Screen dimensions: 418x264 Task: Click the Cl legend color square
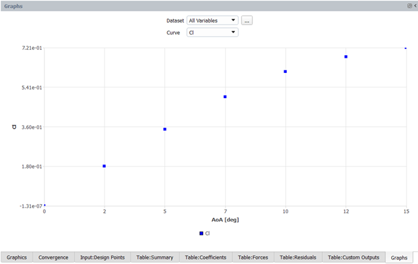coord(201,233)
